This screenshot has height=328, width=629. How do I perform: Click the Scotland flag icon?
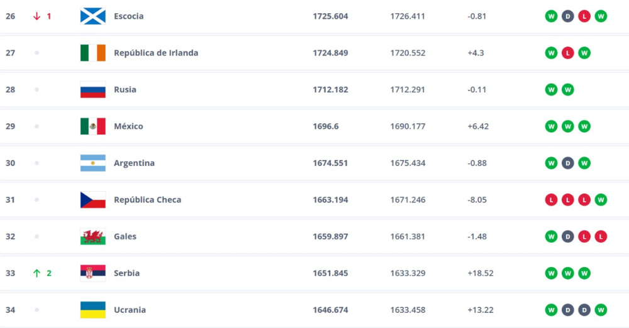point(92,16)
